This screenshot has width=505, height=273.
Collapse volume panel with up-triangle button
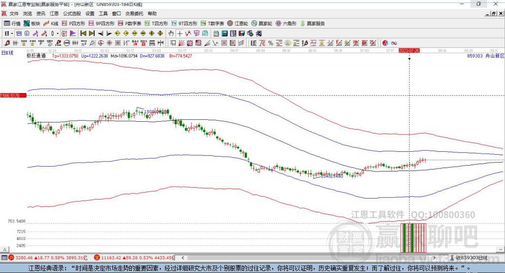click(x=4, y=249)
